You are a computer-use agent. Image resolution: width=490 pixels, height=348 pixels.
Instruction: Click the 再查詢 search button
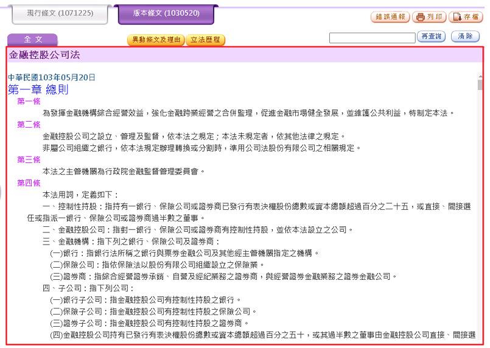(432, 37)
